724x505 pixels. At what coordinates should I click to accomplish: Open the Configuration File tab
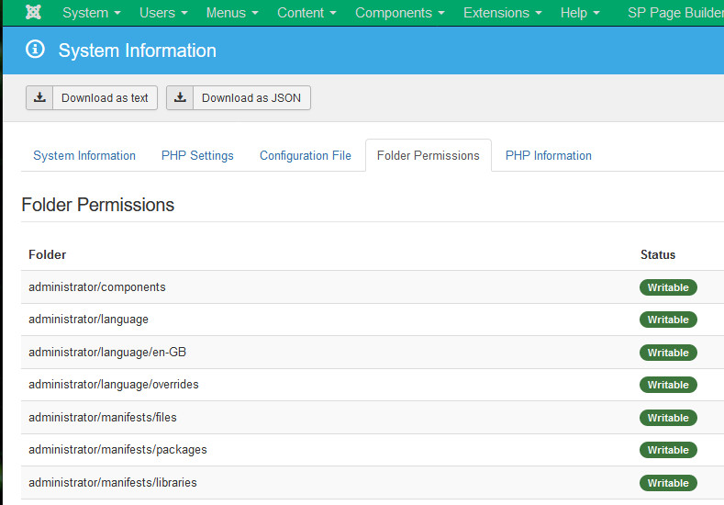tap(306, 156)
